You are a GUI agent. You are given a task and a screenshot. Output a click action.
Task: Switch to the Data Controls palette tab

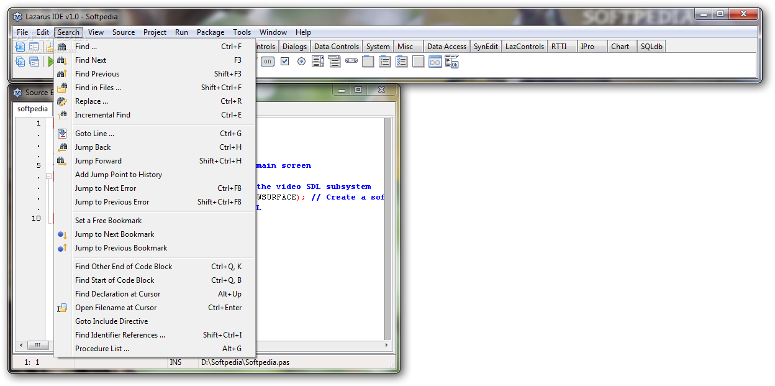(337, 47)
